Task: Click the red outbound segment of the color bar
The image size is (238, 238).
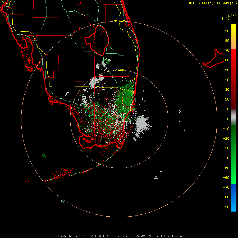Action: tap(234, 79)
